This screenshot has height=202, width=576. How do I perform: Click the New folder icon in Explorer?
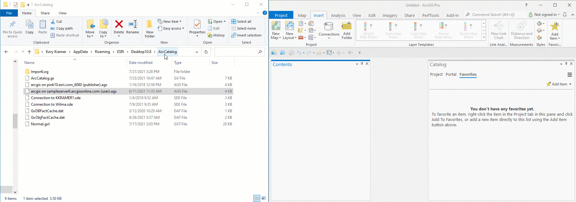pos(150,24)
